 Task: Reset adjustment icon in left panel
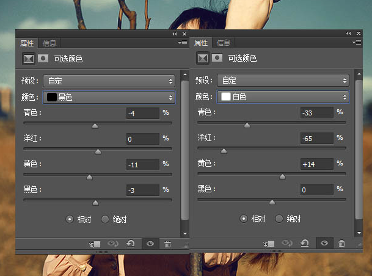tap(131, 244)
